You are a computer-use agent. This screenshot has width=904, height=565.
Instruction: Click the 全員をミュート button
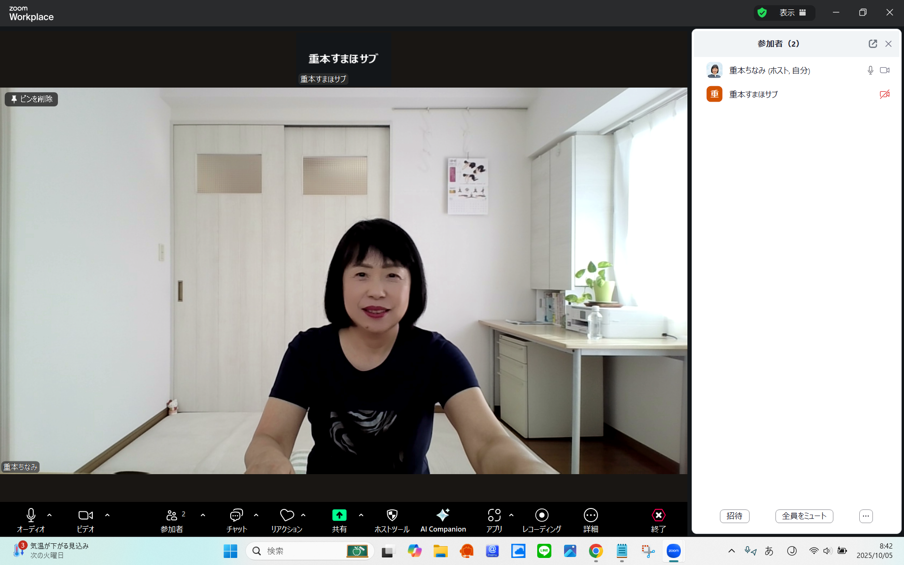[804, 516]
